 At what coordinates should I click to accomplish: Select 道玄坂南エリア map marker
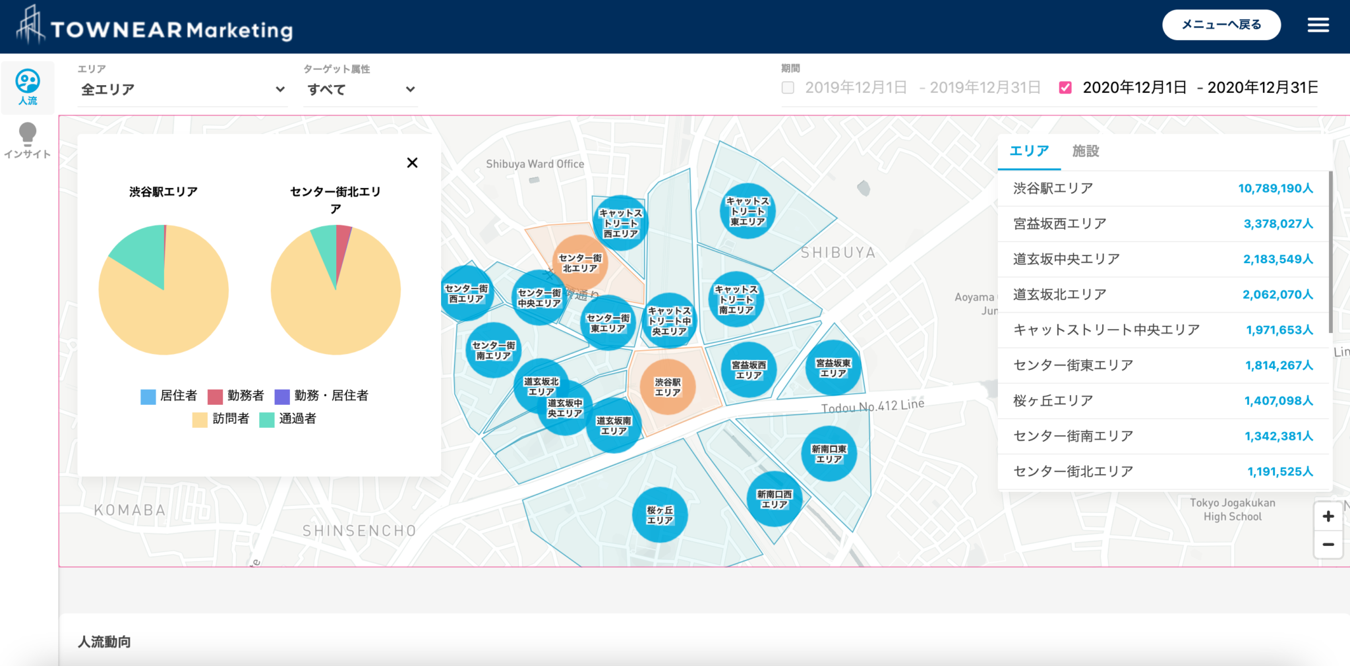(x=614, y=425)
